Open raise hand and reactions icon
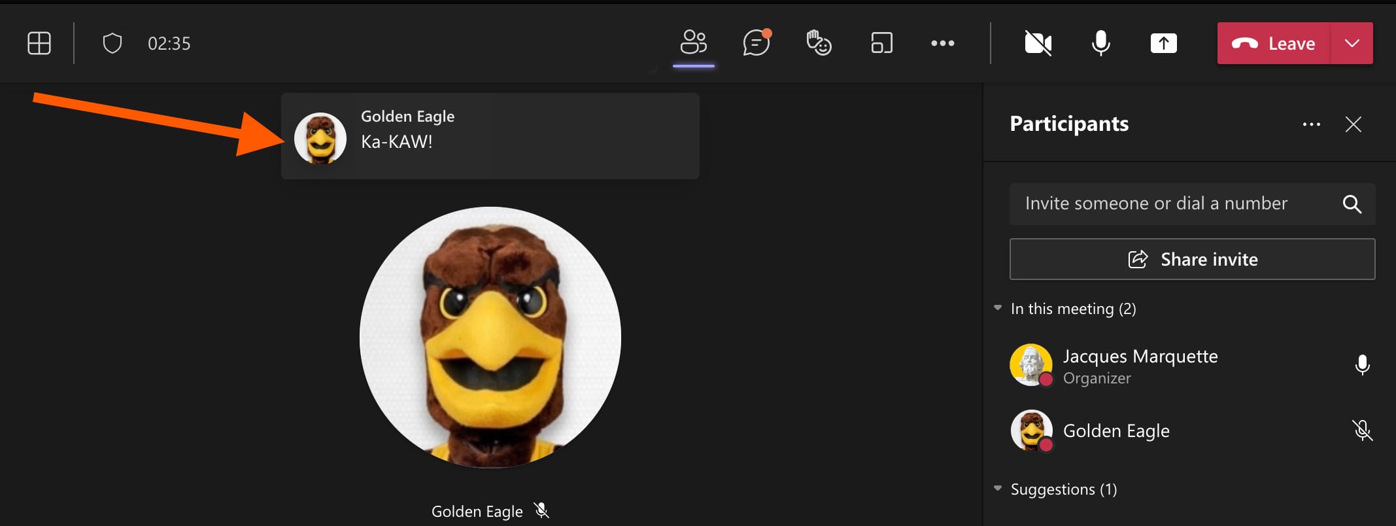This screenshot has height=526, width=1396. click(x=819, y=43)
